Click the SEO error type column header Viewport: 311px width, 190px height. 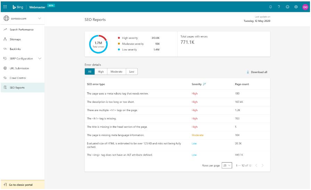[x=96, y=84]
